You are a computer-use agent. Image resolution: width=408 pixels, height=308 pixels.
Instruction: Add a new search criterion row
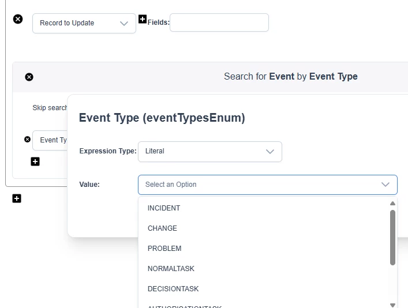[x=35, y=161]
